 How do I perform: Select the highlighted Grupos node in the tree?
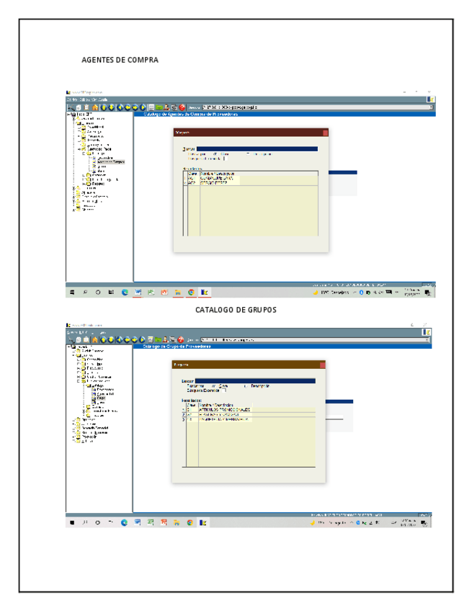tap(101, 398)
